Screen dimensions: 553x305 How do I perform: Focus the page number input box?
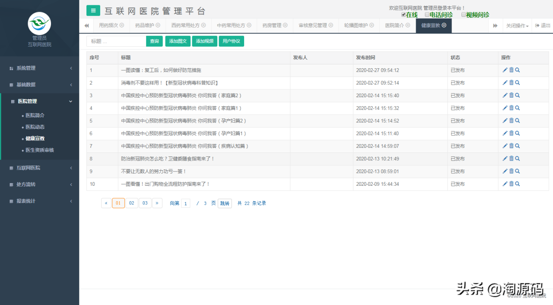(185, 203)
